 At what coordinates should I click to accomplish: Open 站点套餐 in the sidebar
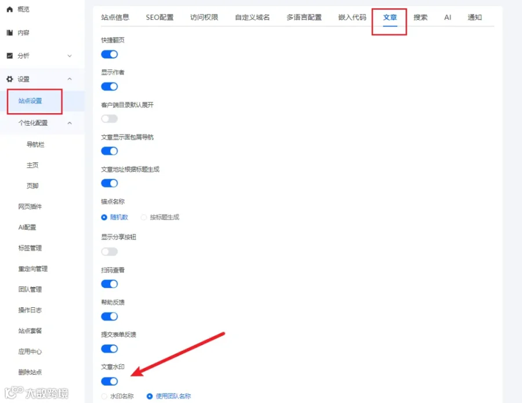pos(30,331)
